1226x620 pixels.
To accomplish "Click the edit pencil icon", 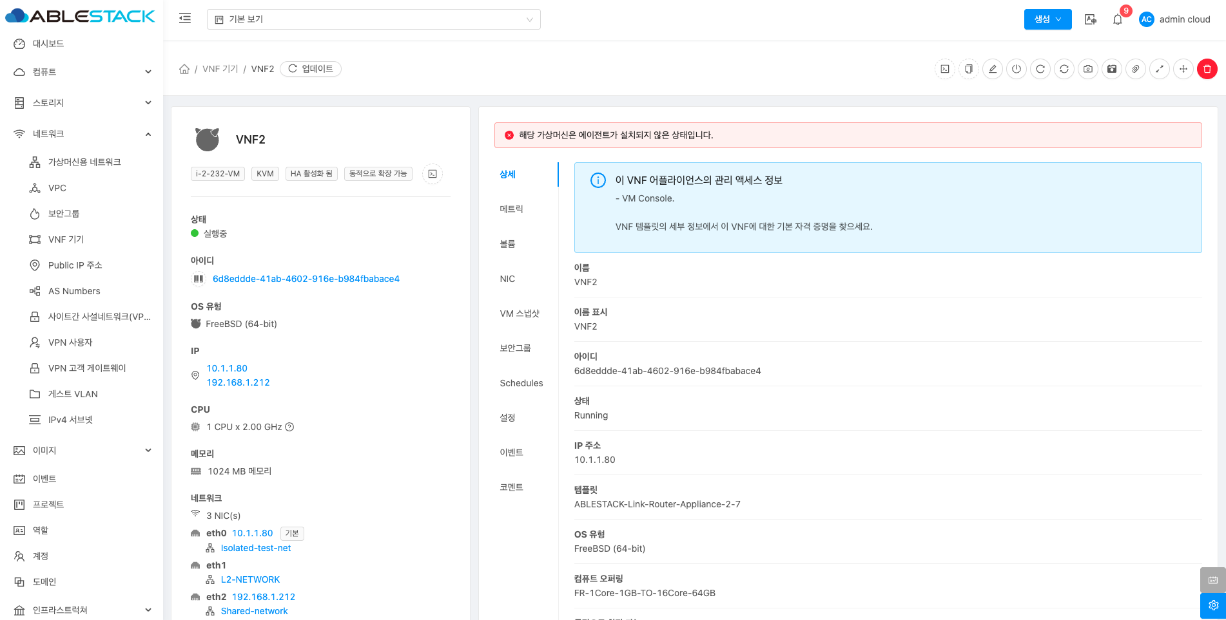I will pyautogui.click(x=993, y=69).
